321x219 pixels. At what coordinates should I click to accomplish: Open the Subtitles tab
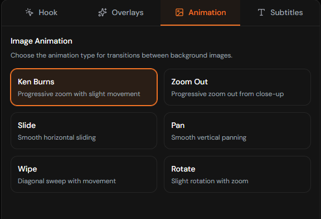(x=280, y=12)
